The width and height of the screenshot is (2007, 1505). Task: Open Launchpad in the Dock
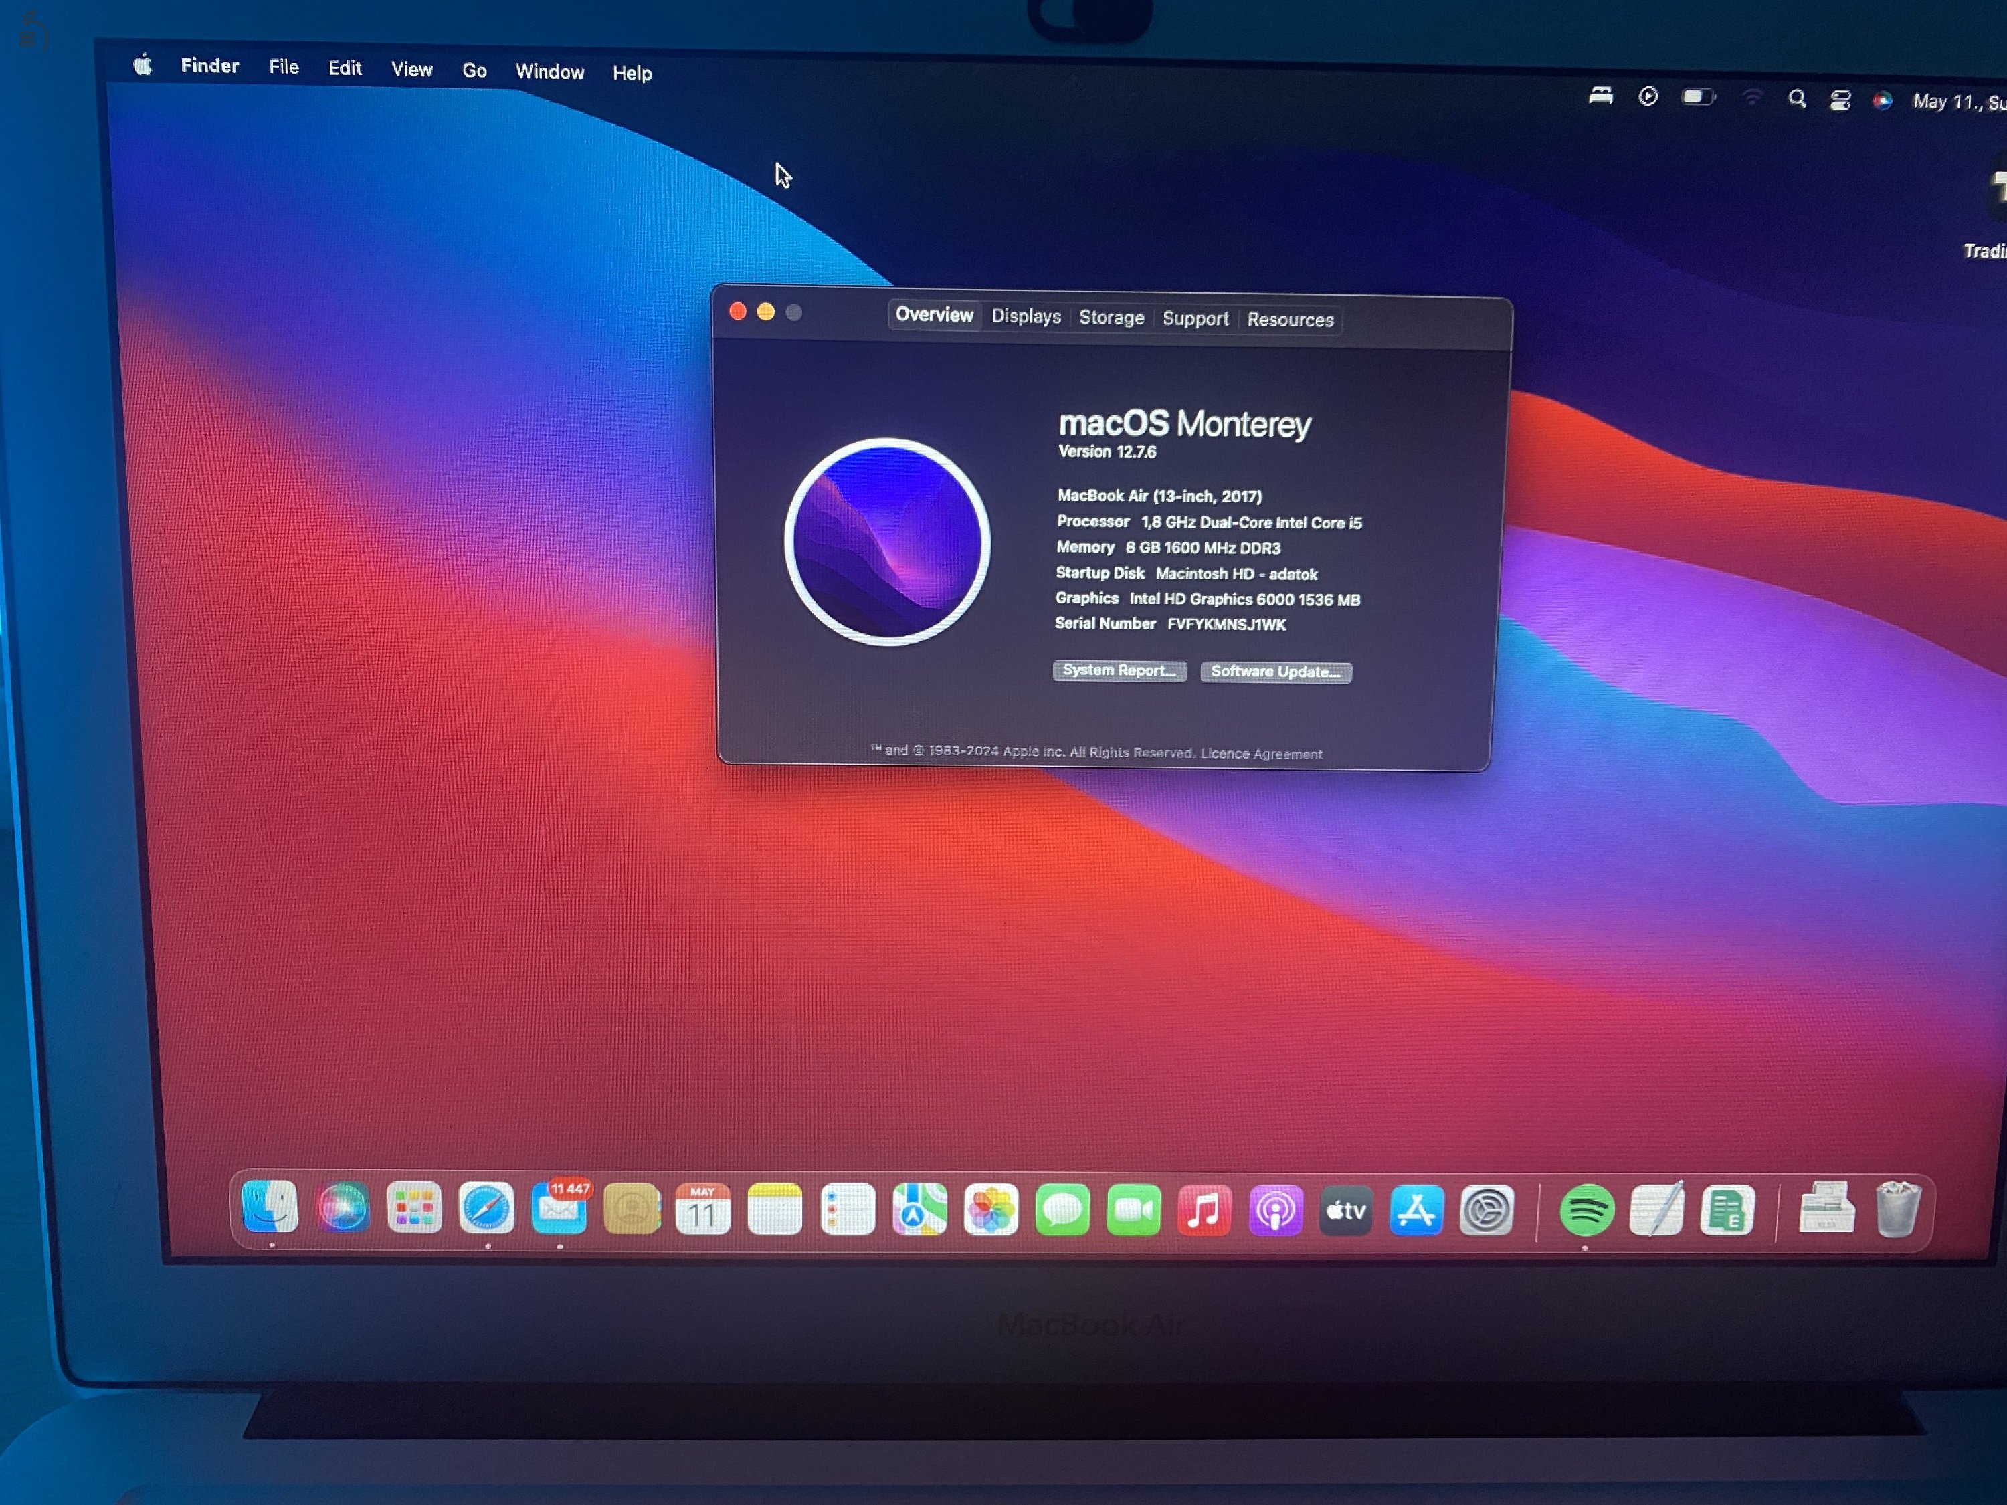[413, 1207]
